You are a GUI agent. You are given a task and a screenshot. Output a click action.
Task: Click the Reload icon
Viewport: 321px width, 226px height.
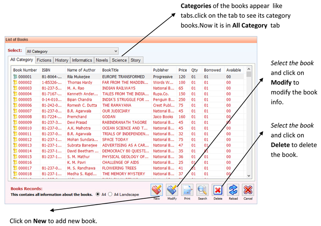coord(233,190)
